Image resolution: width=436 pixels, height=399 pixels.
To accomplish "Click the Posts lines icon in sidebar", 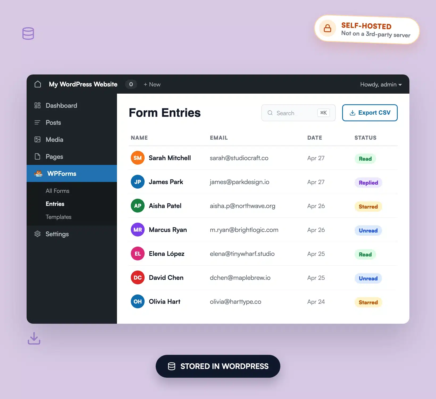I will click(37, 122).
